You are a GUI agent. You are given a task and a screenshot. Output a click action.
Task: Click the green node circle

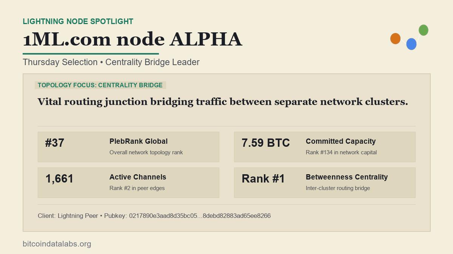tap(424, 30)
